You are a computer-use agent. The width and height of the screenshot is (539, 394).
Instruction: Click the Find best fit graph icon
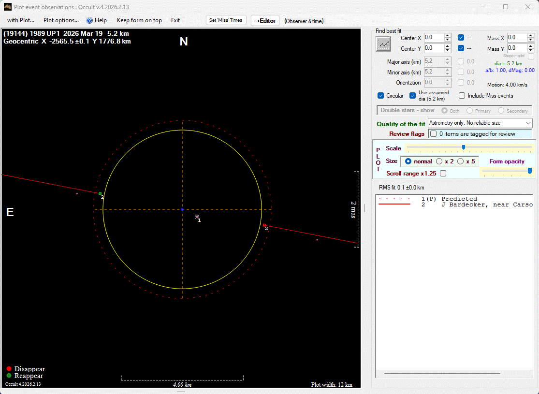pyautogui.click(x=383, y=44)
